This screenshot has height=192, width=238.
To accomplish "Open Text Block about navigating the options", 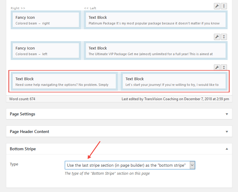I will (64, 81).
